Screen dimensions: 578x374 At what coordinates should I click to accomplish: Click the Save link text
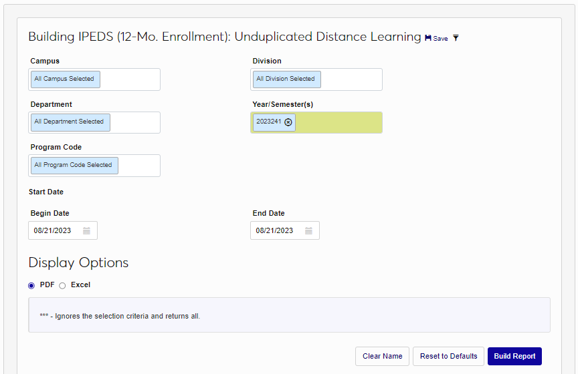(x=440, y=38)
